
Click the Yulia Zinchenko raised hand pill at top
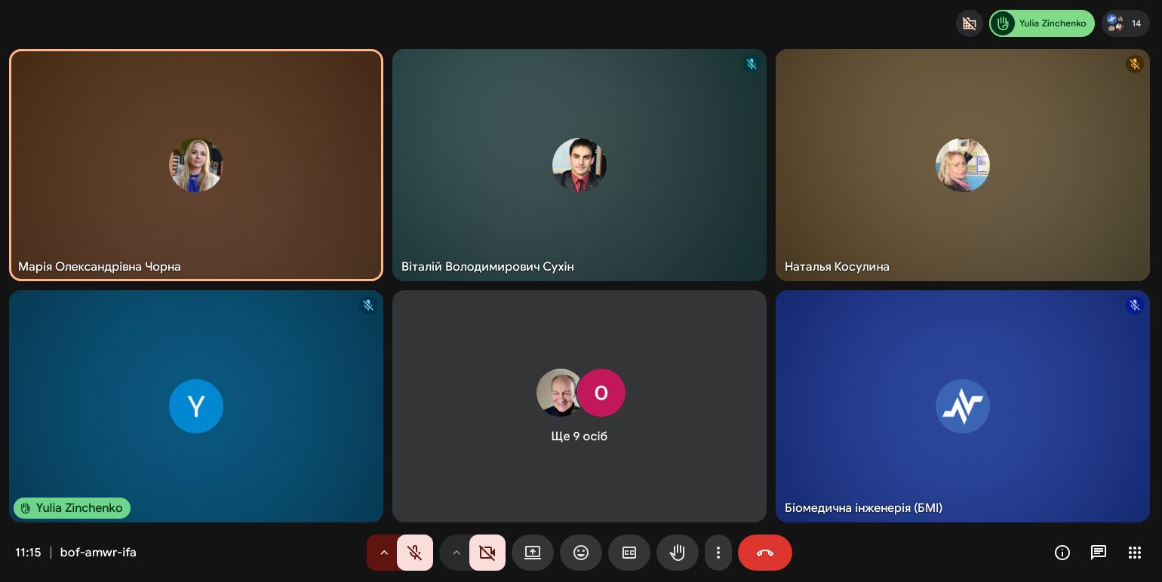1042,23
